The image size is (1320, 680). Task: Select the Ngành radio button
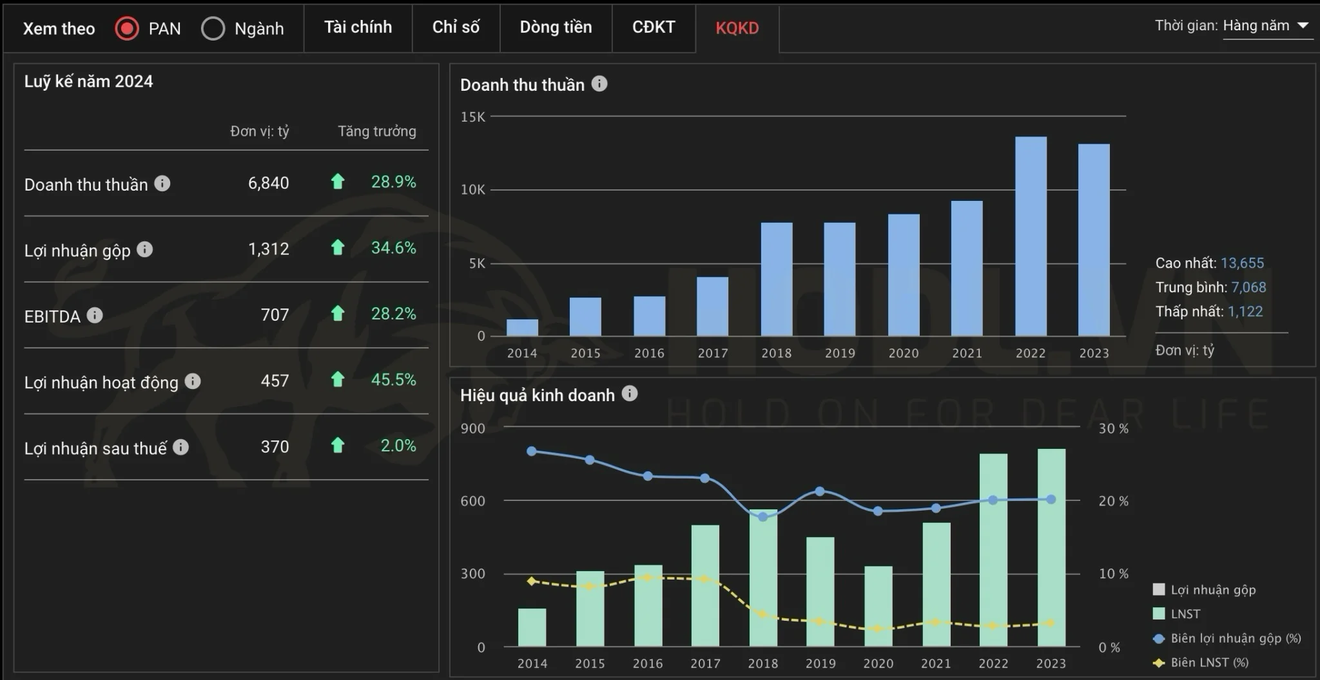coord(213,28)
